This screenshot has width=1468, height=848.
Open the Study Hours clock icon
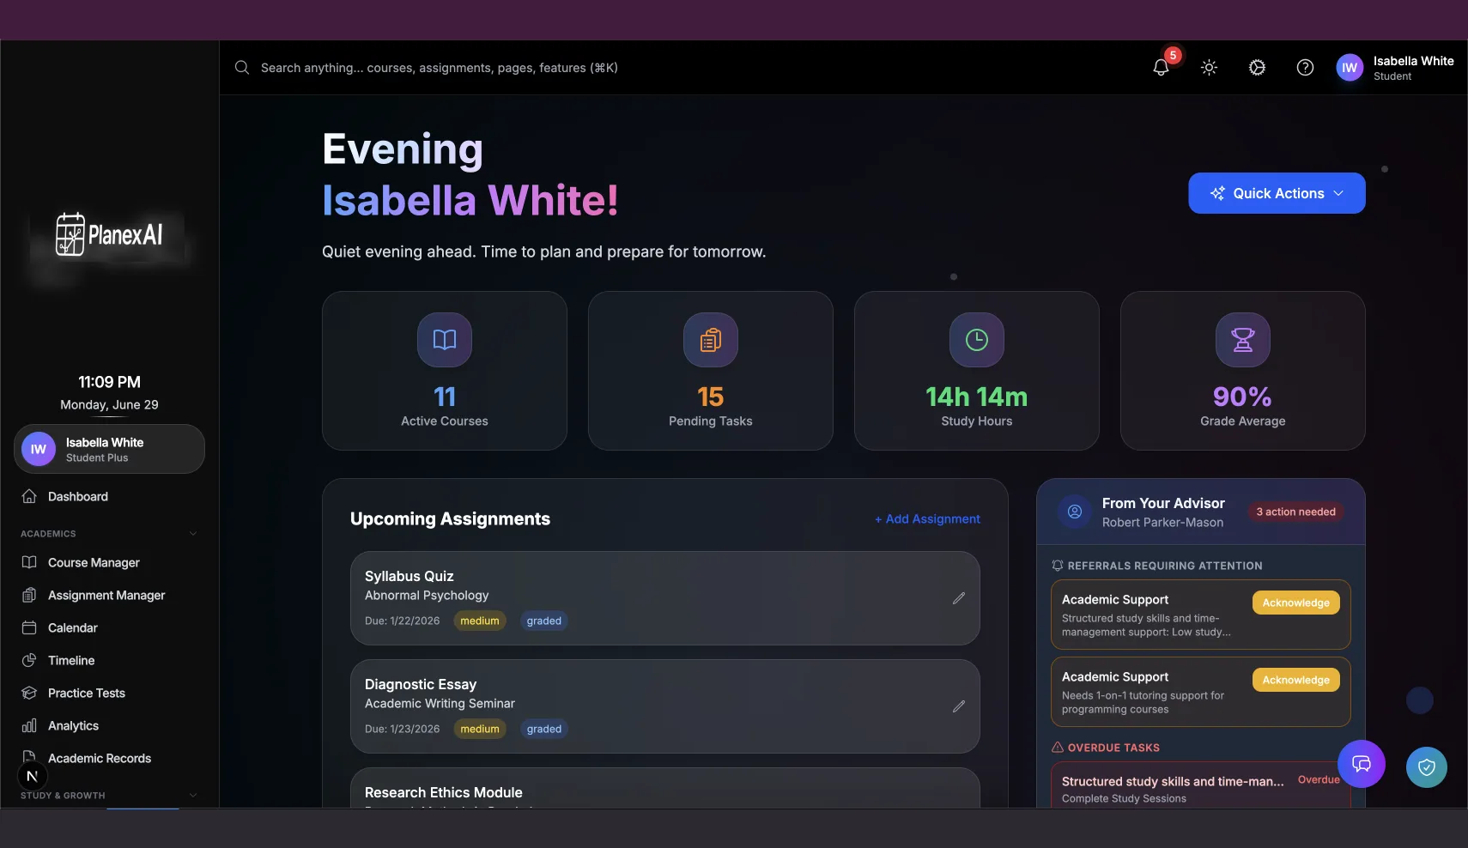pos(977,340)
